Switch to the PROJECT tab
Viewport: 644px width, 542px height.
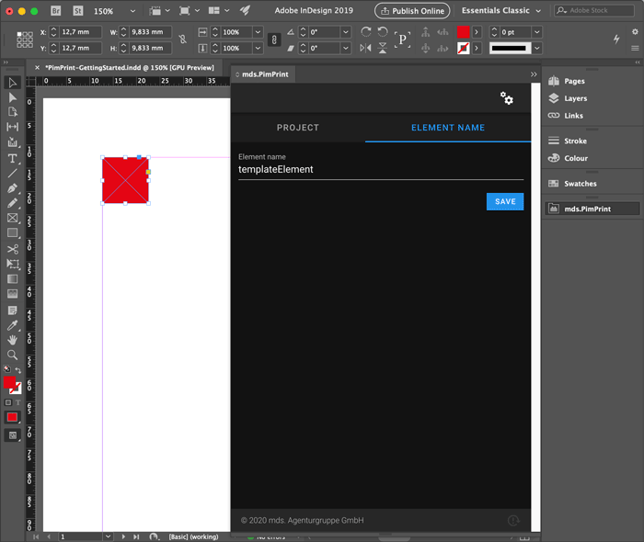point(298,128)
